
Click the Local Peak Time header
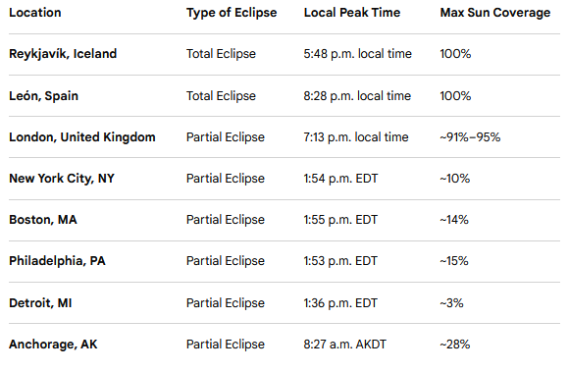coord(352,13)
